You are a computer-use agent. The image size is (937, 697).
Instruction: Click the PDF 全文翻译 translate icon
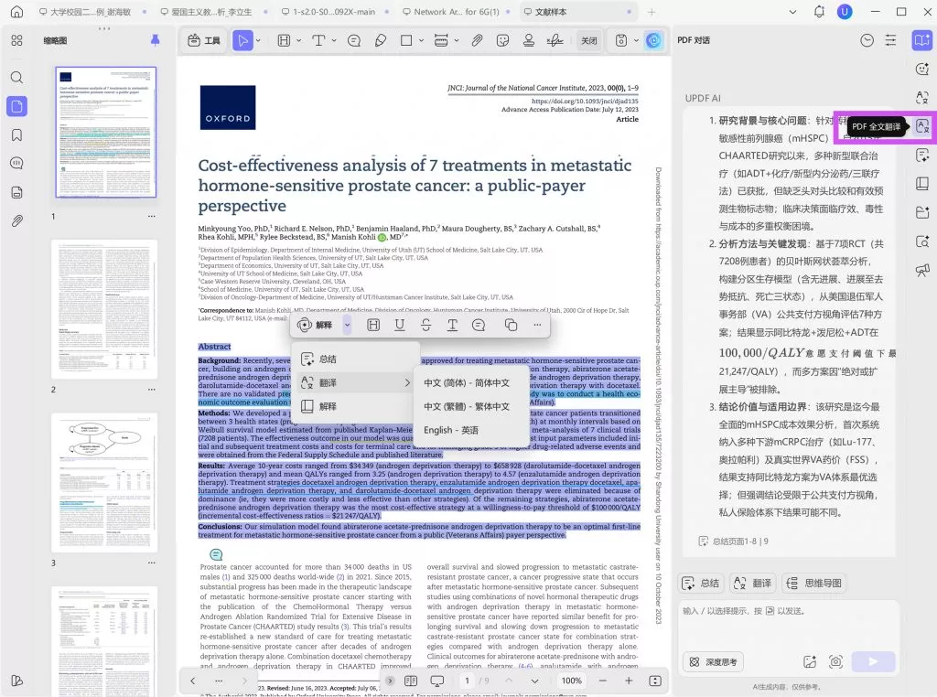[x=921, y=126]
